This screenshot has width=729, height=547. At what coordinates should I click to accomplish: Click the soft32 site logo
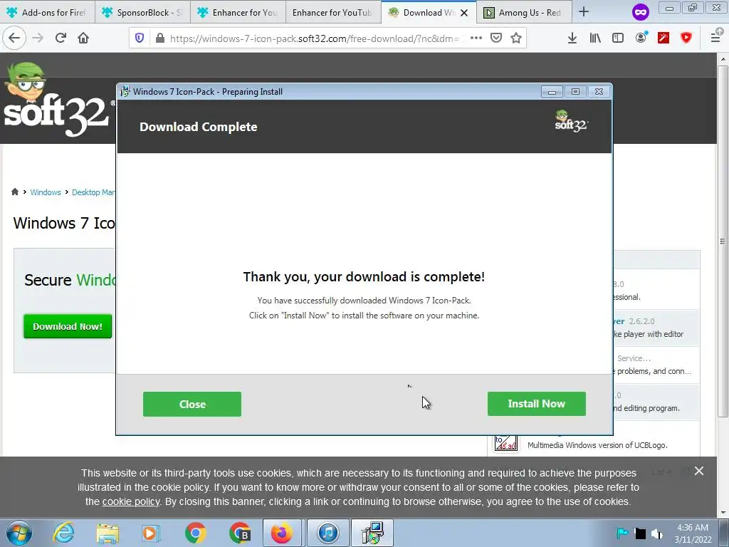[x=57, y=100]
